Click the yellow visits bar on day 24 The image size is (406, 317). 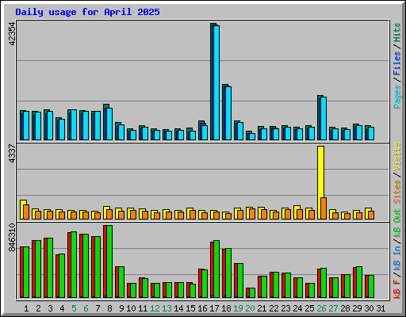297,212
